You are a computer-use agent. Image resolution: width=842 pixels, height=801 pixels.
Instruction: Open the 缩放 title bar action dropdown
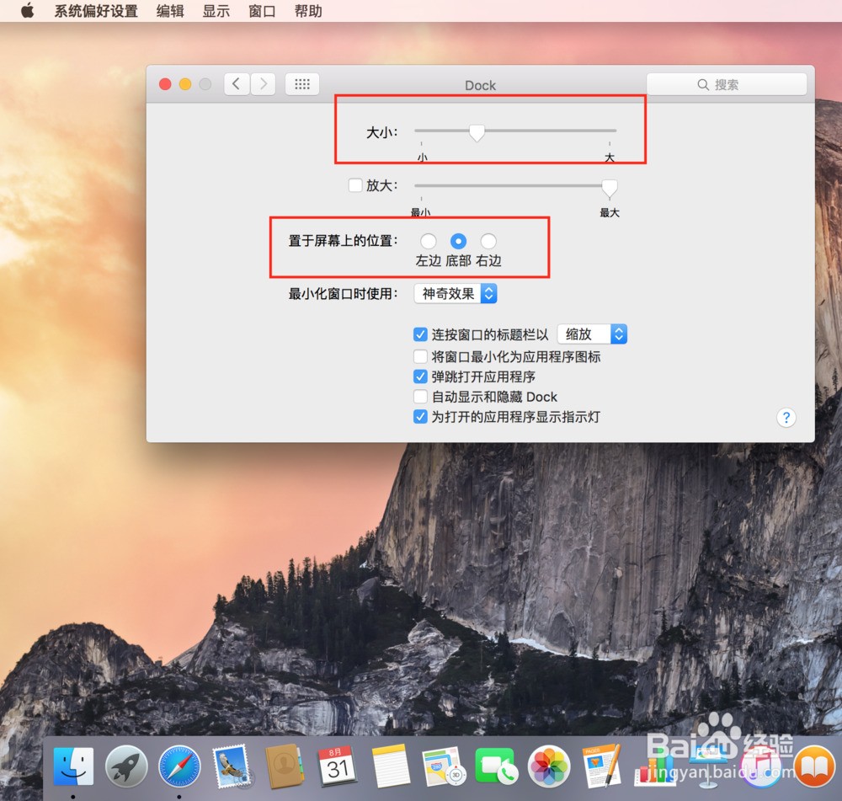[x=592, y=334]
